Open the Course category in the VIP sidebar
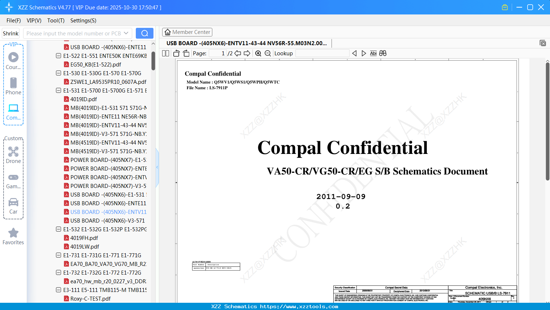Viewport: 550px width, 310px height. point(13,61)
